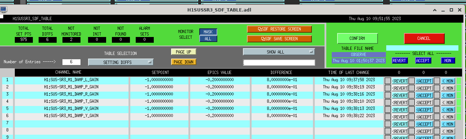
Task: Click channel H1:SUS-SR3_M1_DAMP_T_GAIN
Action: pyautogui.click(x=71, y=101)
